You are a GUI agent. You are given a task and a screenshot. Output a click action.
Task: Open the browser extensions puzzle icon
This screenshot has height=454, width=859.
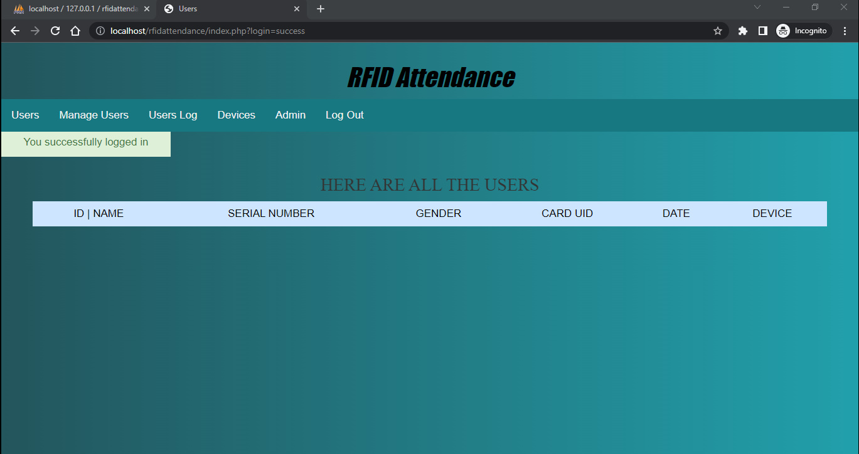point(743,31)
